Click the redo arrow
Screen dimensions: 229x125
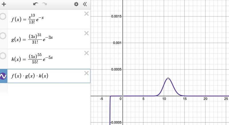point(44,4)
